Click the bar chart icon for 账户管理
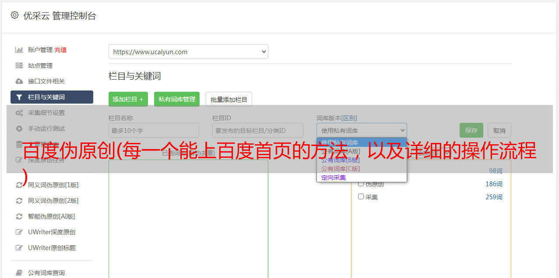This screenshot has height=278, width=559. click(x=19, y=50)
